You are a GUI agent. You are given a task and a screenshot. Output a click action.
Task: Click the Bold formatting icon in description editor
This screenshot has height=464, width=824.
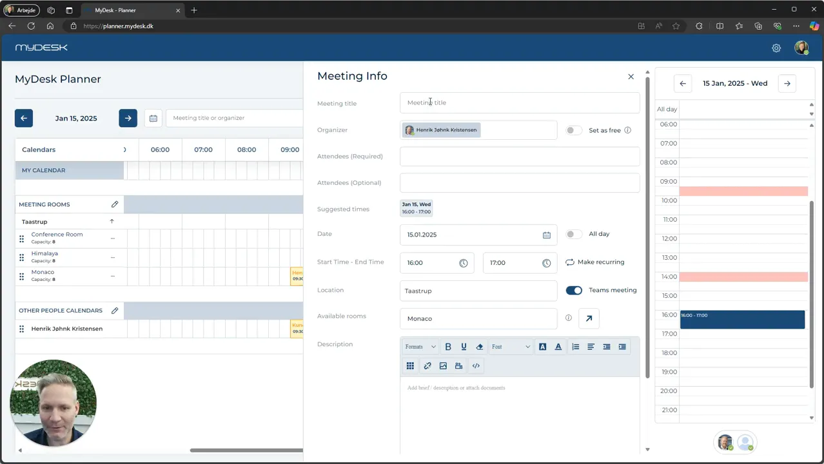click(448, 347)
